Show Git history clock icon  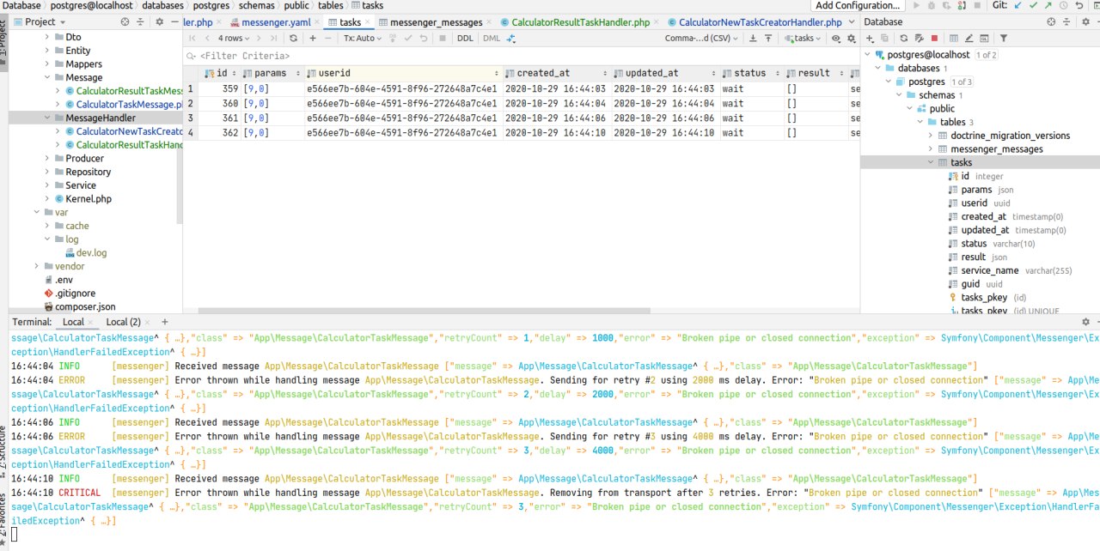[x=1063, y=5]
